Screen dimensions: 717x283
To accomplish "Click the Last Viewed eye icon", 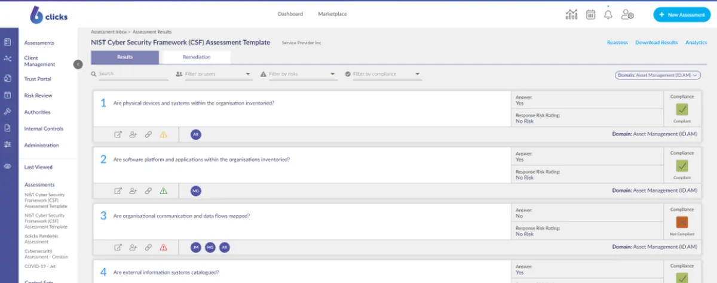I will click(x=8, y=167).
